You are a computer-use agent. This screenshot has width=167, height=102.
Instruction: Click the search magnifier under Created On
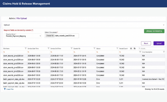[74, 52]
